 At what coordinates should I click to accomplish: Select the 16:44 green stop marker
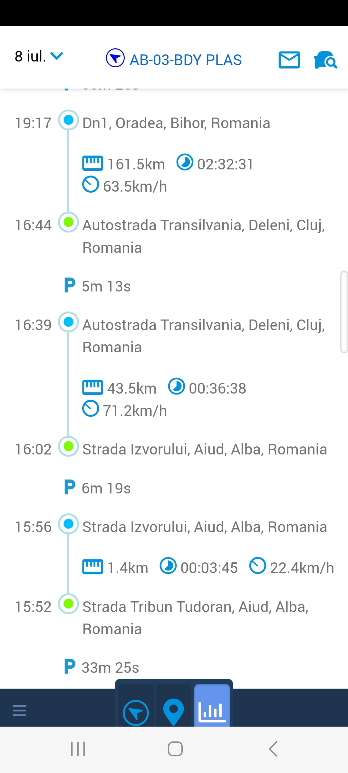click(68, 222)
